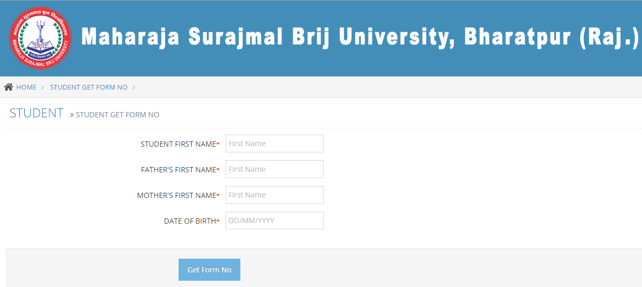The height and width of the screenshot is (287, 642).
Task: Click the STUDENT GET FORM NO subheading text
Action: (117, 115)
